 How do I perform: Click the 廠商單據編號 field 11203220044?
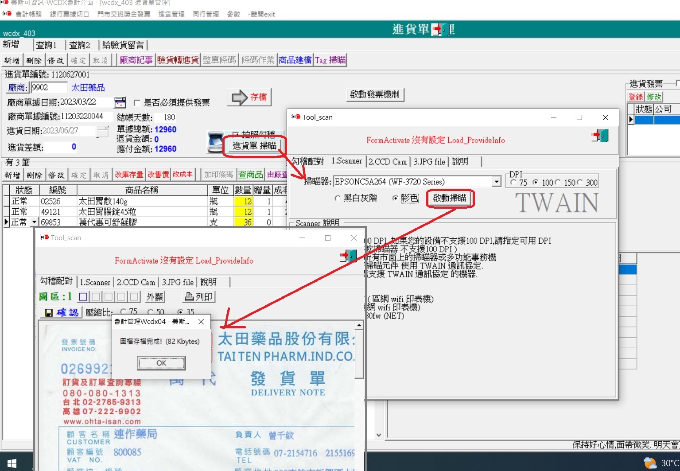point(85,117)
